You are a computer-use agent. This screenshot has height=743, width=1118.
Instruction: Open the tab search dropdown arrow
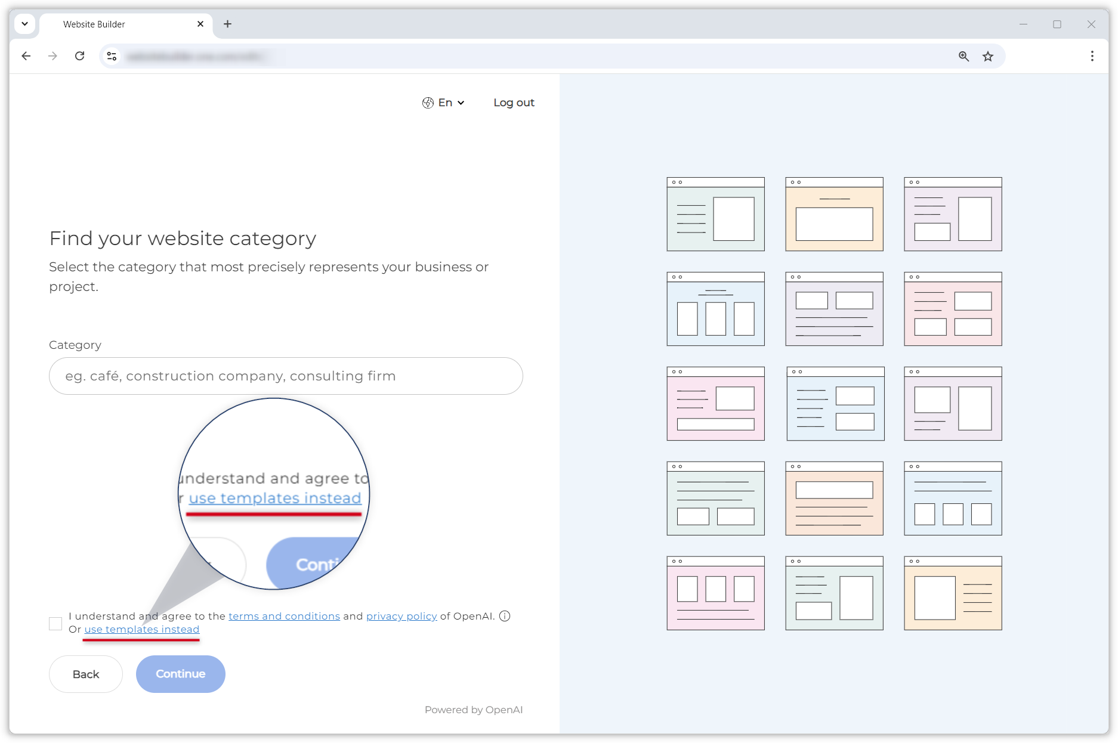pos(24,24)
